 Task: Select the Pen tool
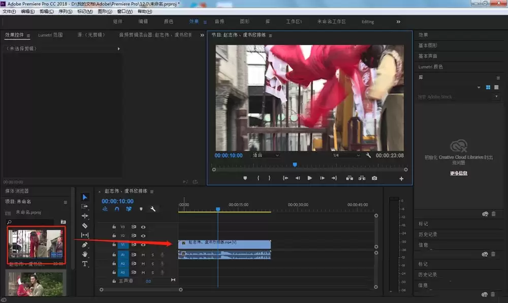point(84,245)
